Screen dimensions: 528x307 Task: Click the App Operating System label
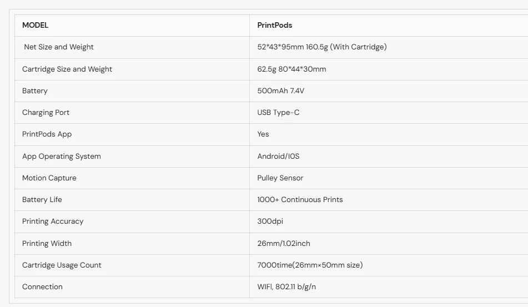[62, 157]
